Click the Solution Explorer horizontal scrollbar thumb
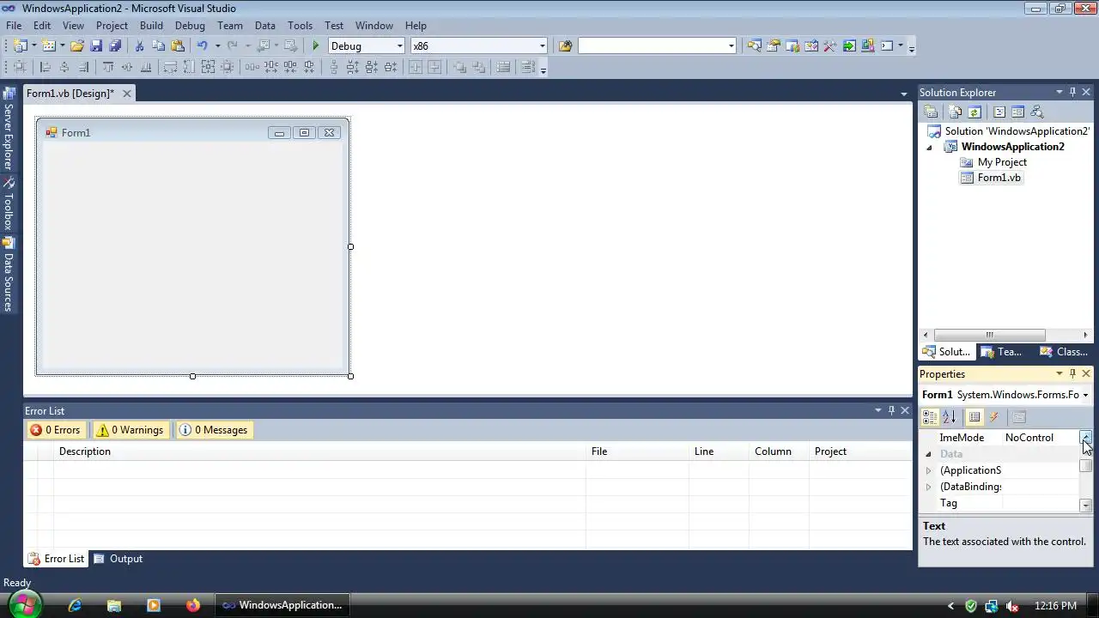The image size is (1099, 618). tap(989, 335)
